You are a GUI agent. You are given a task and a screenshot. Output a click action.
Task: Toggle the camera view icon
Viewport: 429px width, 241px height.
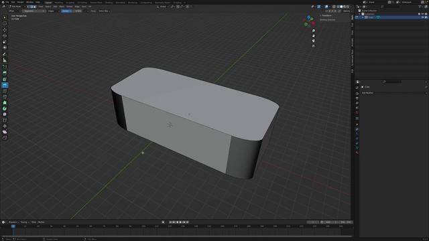point(314,41)
